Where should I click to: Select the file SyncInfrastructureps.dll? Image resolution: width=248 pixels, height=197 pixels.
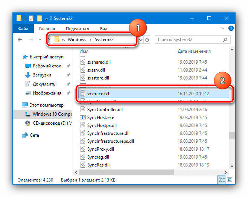coord(111,141)
